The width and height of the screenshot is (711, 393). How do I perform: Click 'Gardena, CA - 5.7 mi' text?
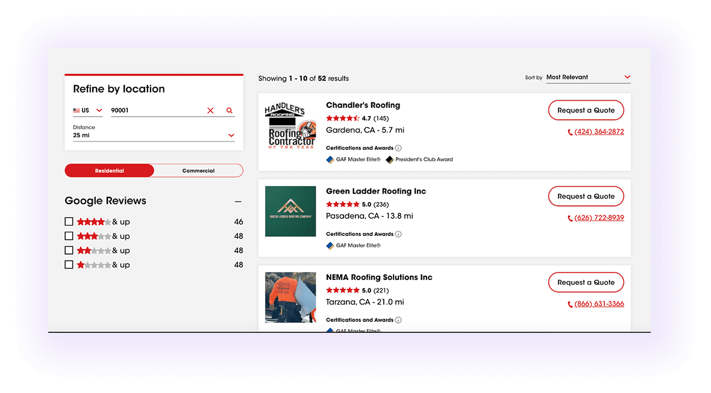365,130
